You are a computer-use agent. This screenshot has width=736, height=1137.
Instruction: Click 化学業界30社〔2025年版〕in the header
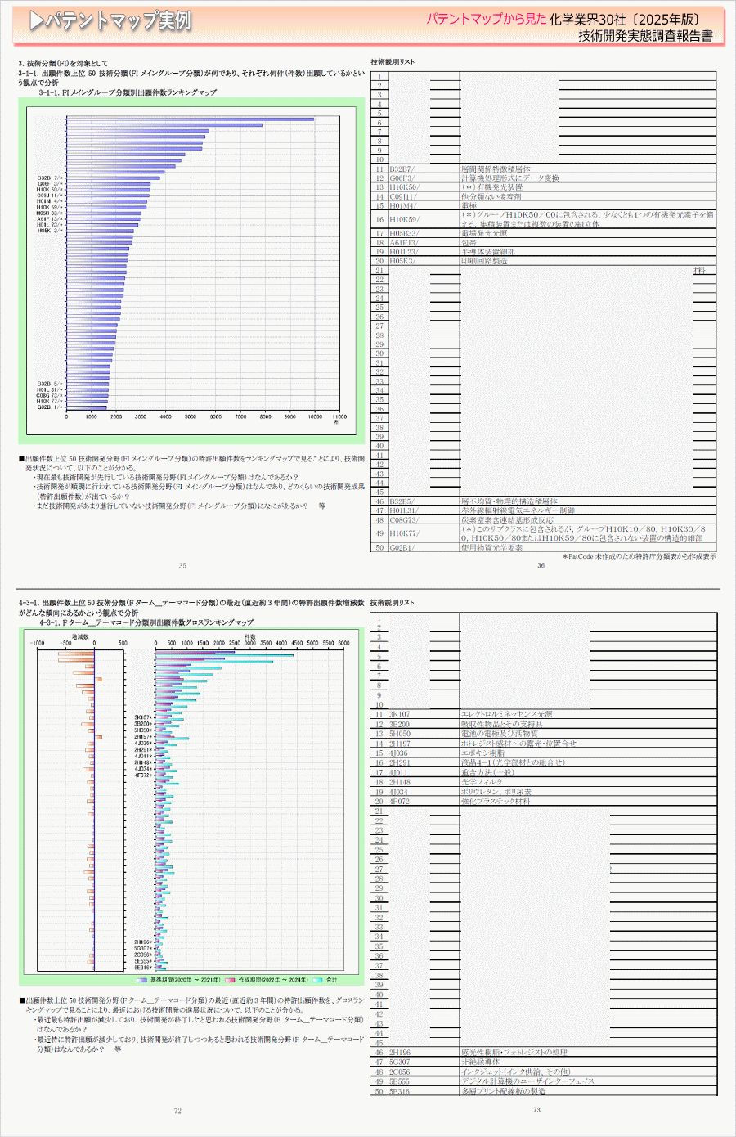627,19
